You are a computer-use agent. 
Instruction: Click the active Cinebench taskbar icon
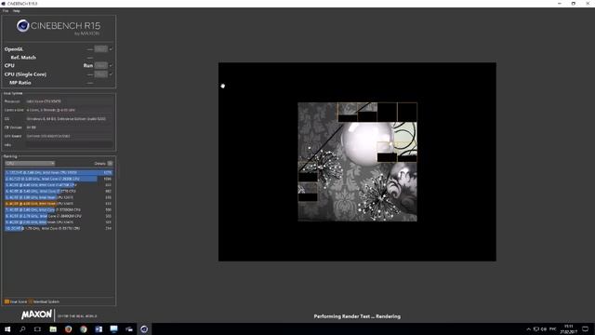tap(144, 328)
